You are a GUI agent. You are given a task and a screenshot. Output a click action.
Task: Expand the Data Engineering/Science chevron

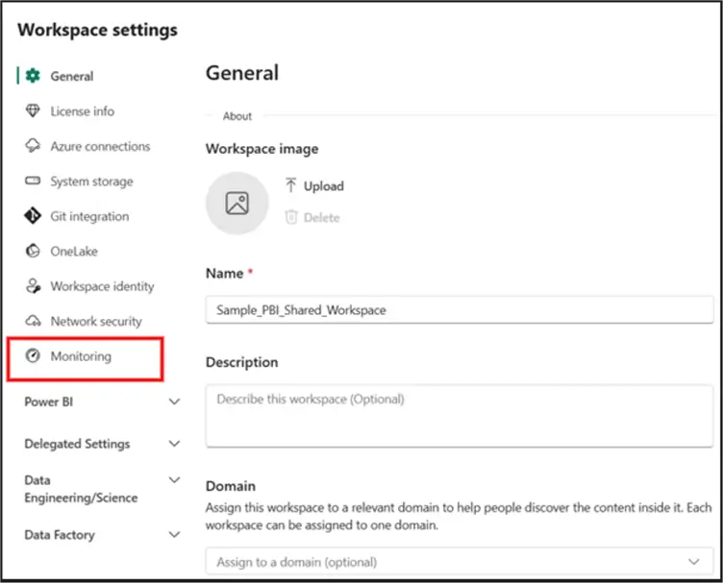point(174,480)
